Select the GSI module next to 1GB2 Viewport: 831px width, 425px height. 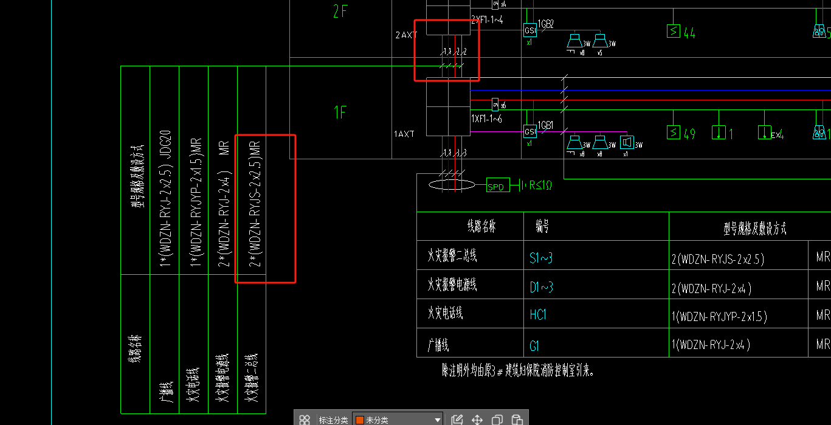click(x=530, y=30)
